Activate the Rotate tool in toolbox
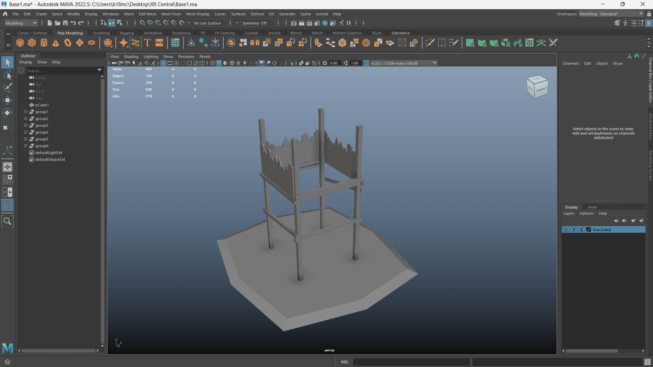Image resolution: width=653 pixels, height=367 pixels. pyautogui.click(x=7, y=112)
